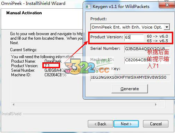The width and height of the screenshot is (175, 133).
Task: Select Serial Number value in wizard settings
Action: coord(62,70)
